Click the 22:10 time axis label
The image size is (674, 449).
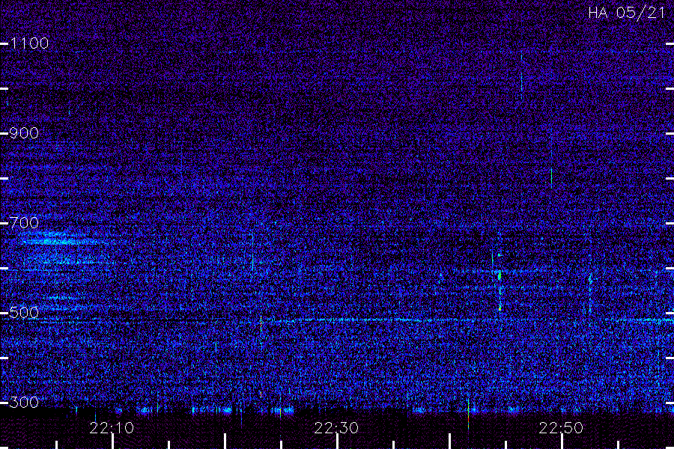tap(112, 428)
